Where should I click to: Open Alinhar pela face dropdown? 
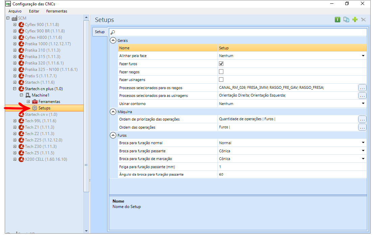pos(363,56)
